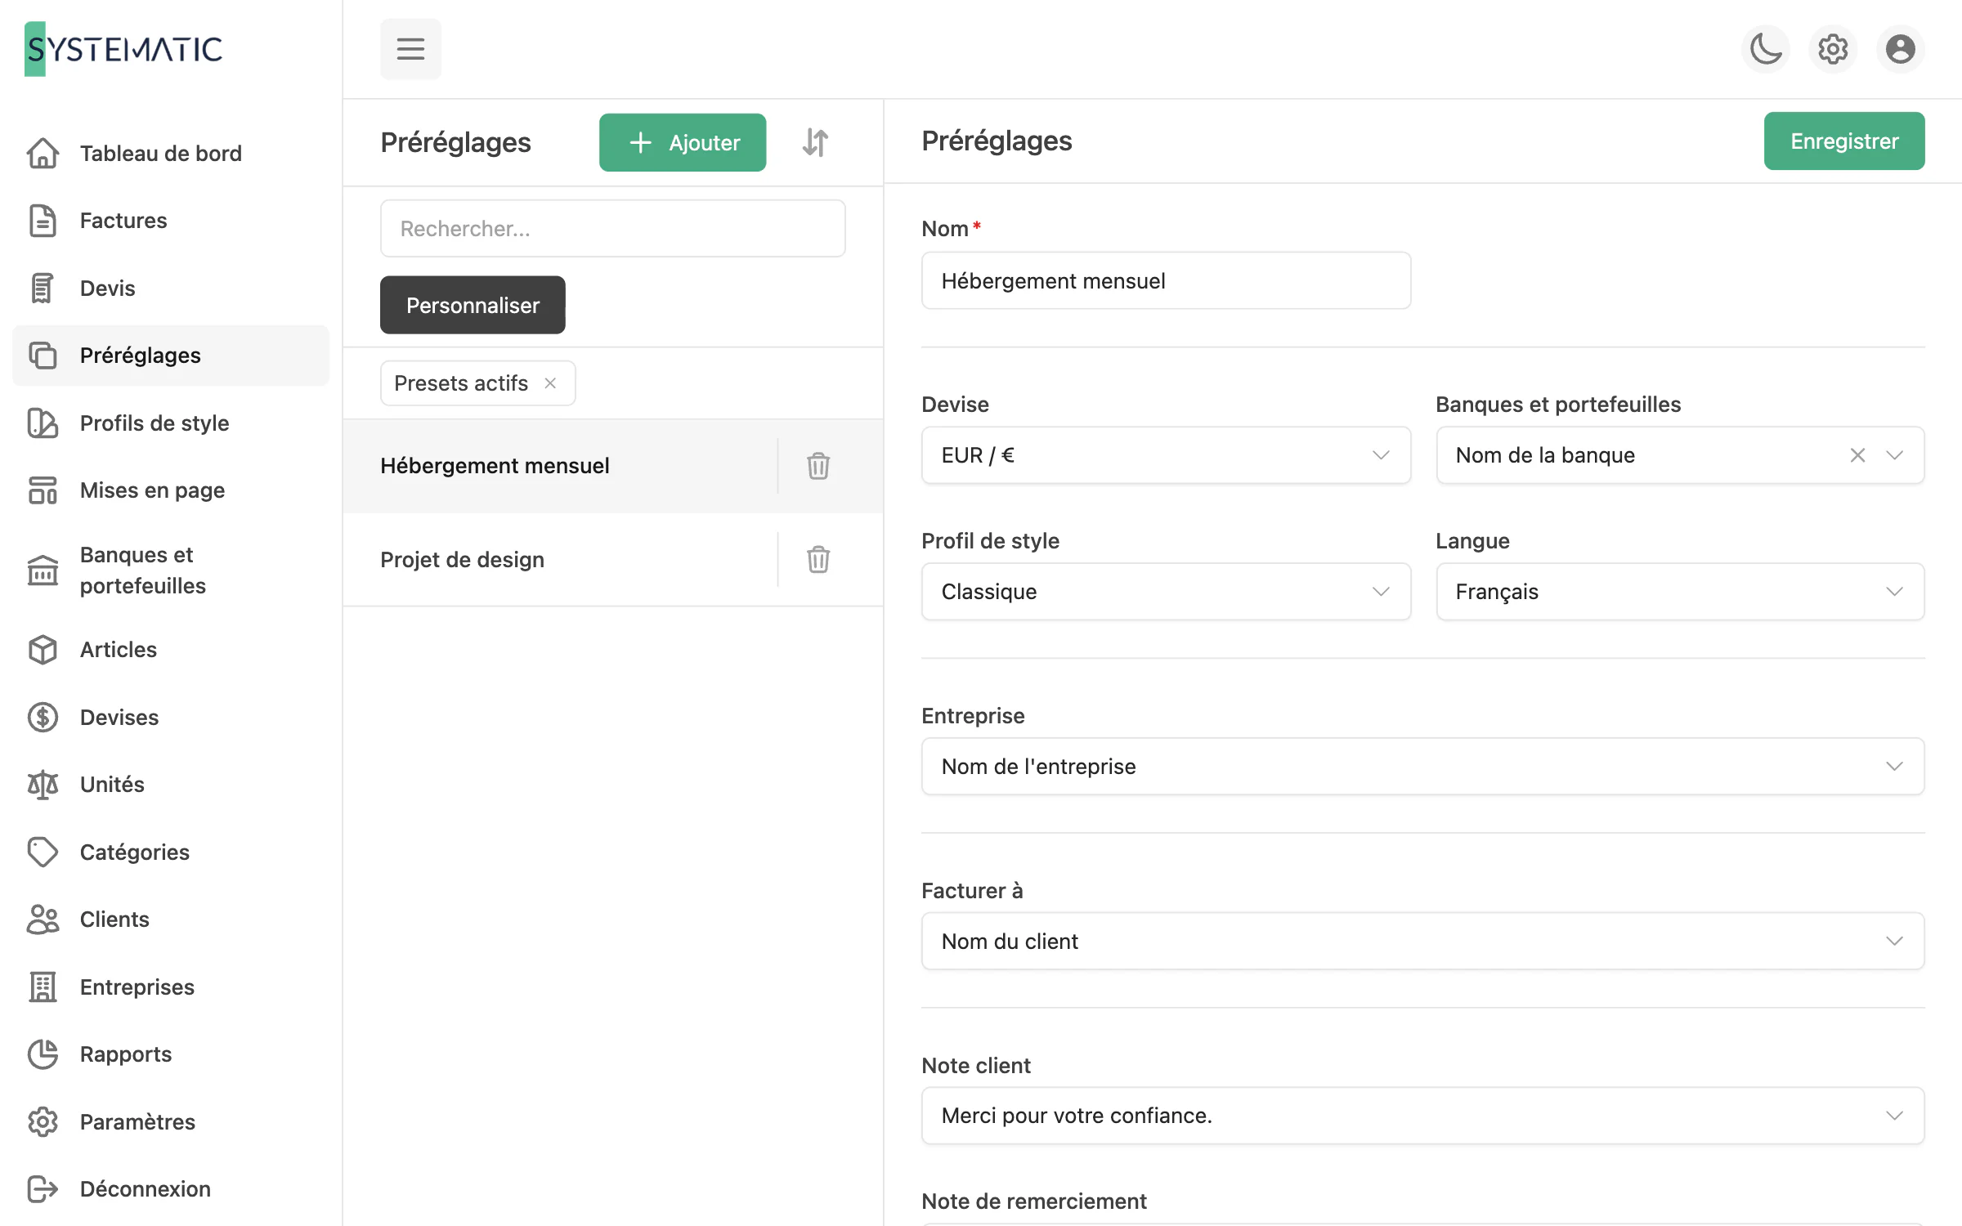Screen dimensions: 1962x1226
Task: Click the Rechercher search field
Action: (x=612, y=229)
